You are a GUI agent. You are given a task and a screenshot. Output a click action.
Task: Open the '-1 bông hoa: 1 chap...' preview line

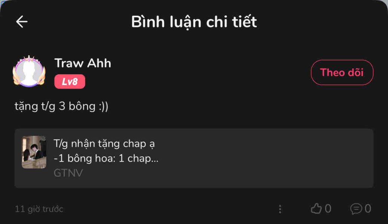tap(106, 158)
